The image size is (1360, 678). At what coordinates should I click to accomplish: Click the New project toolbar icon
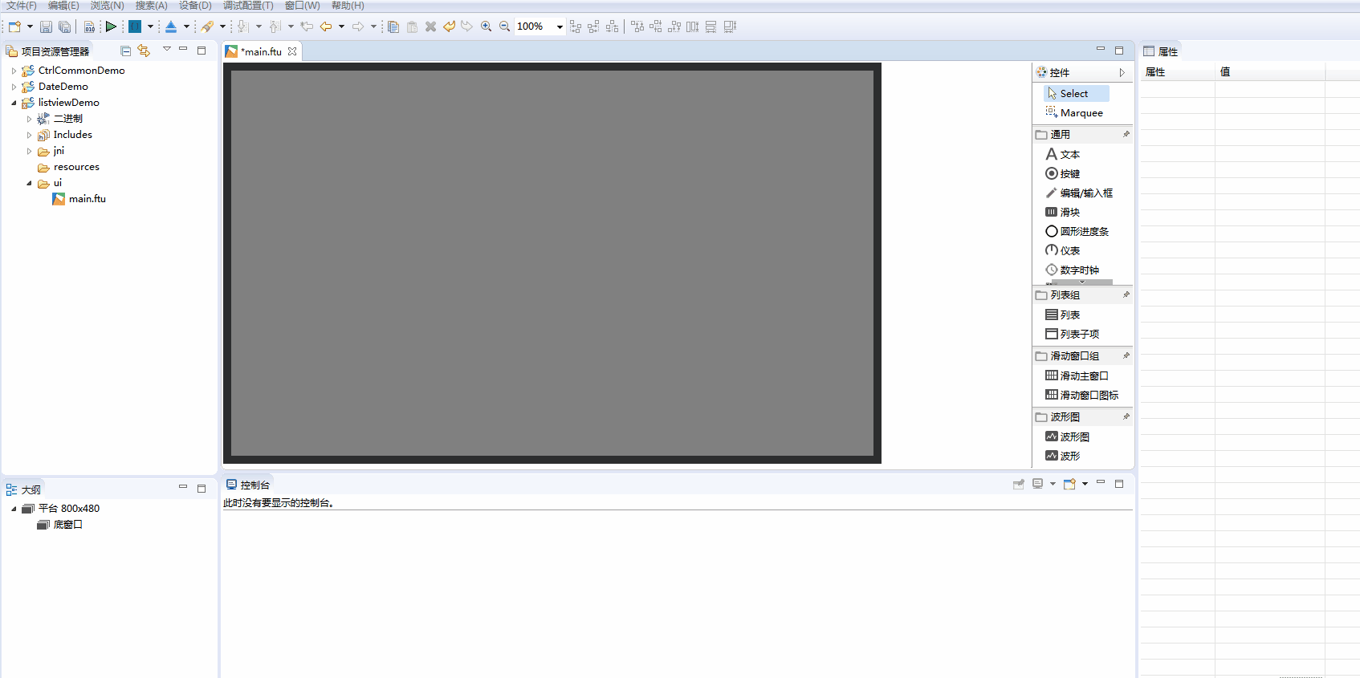click(14, 26)
